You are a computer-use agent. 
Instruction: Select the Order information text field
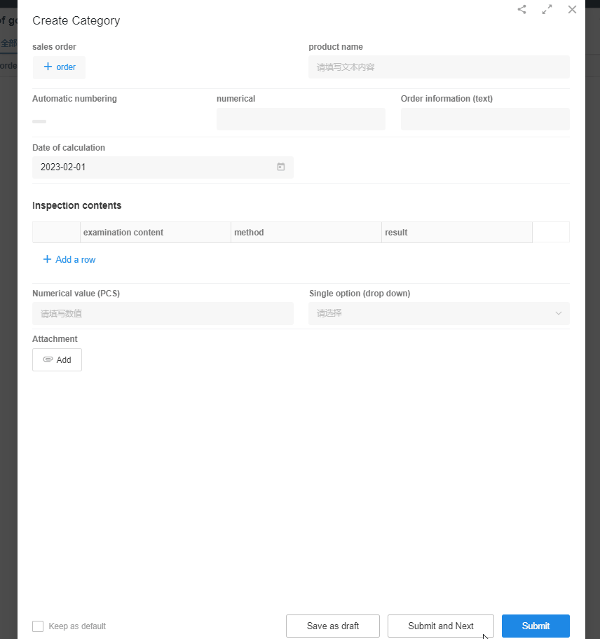[x=485, y=119]
